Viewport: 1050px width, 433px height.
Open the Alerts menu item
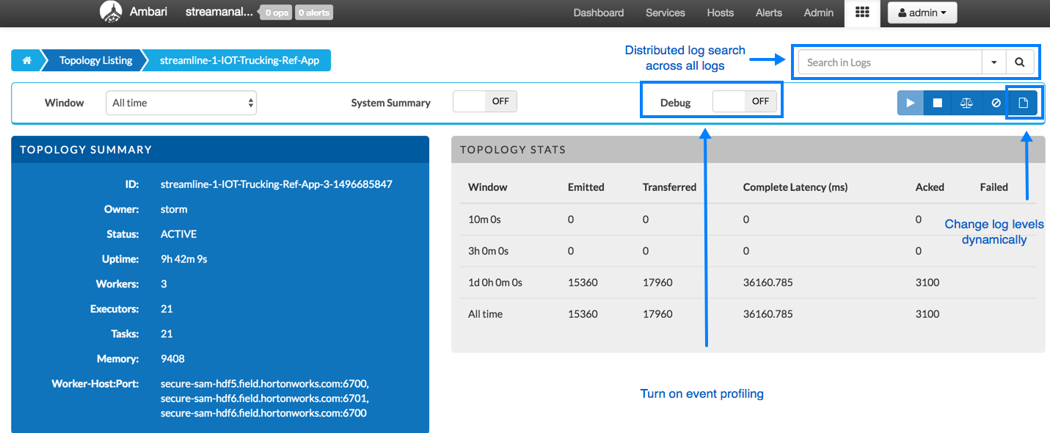pos(768,12)
